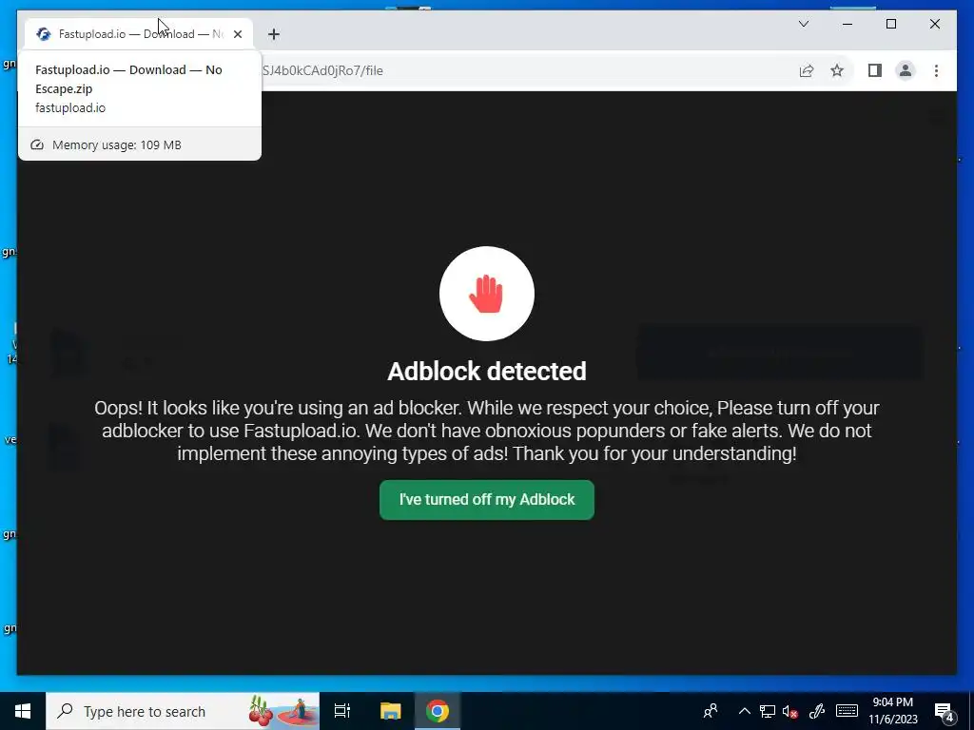The height and width of the screenshot is (730, 974).
Task: Open the touch keyboard tray icon
Action: pos(847,711)
